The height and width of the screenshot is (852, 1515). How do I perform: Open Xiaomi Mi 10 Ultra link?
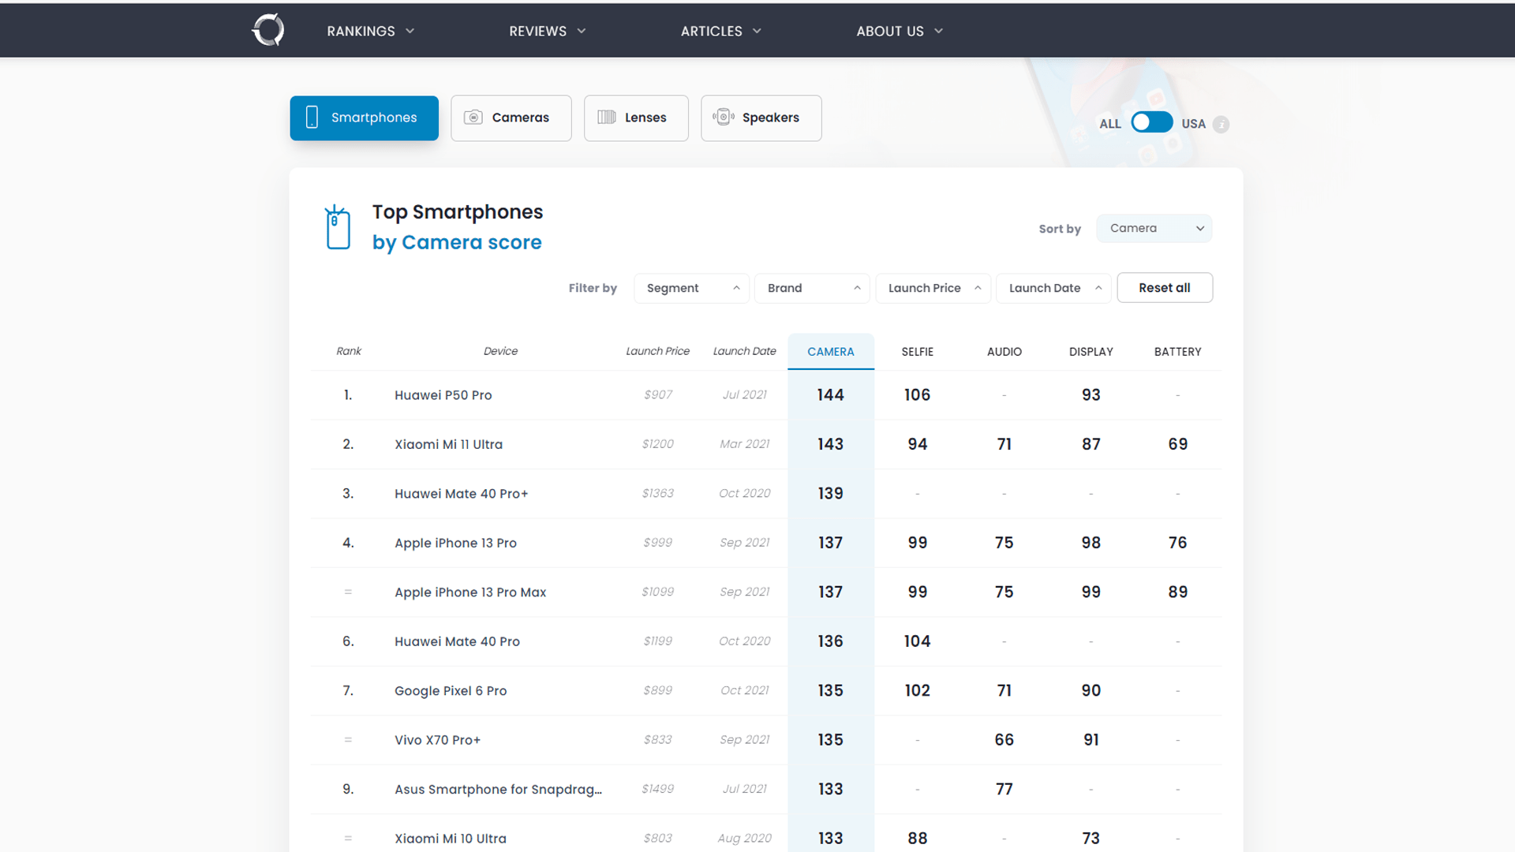tap(451, 839)
